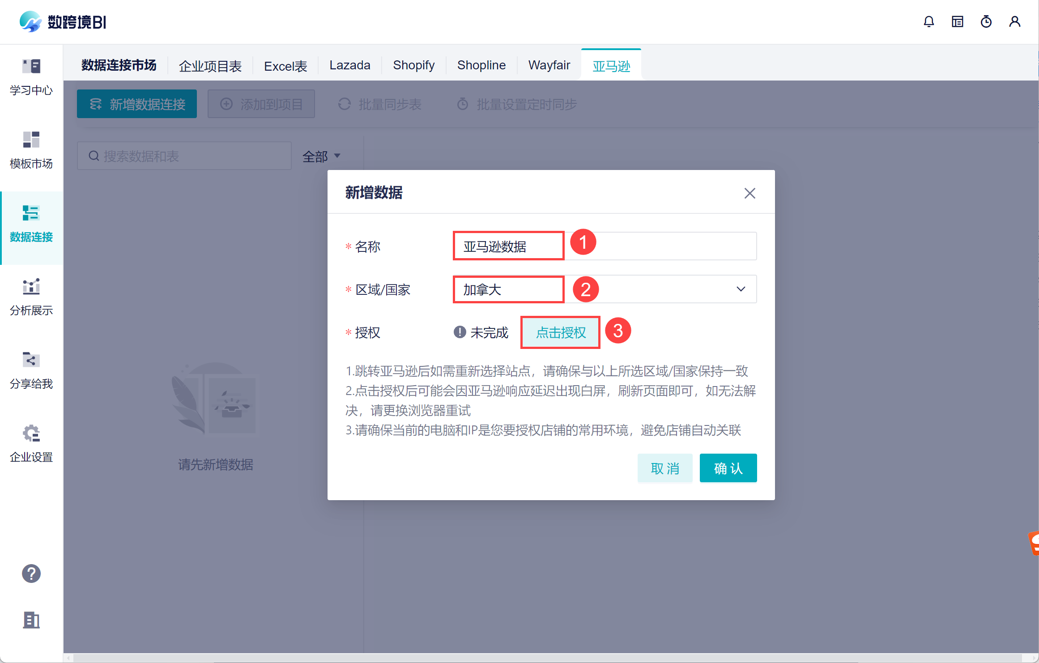Screen dimensions: 1039x663
Task: Confirm with the 确认 button
Action: click(x=728, y=468)
